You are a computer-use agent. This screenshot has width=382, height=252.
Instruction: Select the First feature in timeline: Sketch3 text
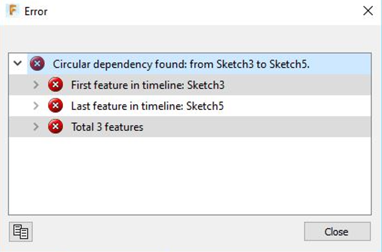148,85
